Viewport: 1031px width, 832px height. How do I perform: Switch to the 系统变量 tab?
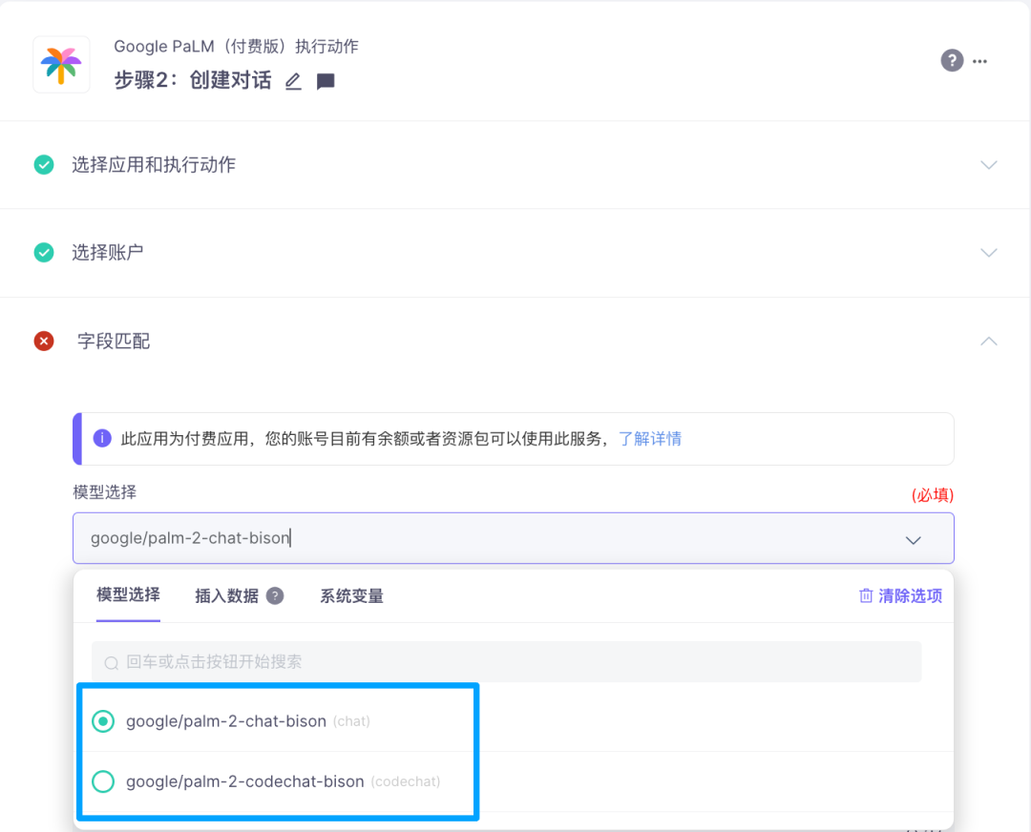tap(351, 596)
